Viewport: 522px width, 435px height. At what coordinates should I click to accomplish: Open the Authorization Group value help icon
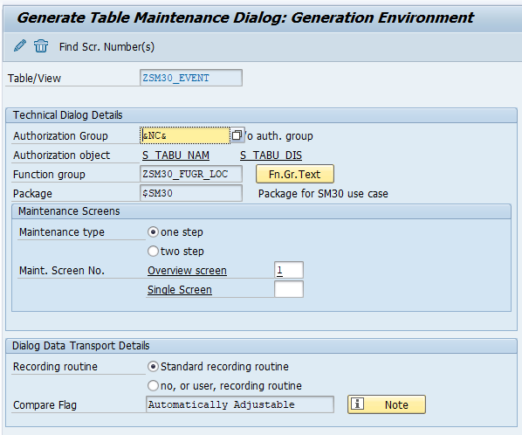pos(237,135)
